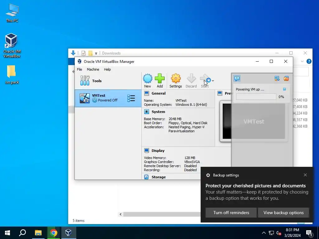Click the General section header

(159, 93)
